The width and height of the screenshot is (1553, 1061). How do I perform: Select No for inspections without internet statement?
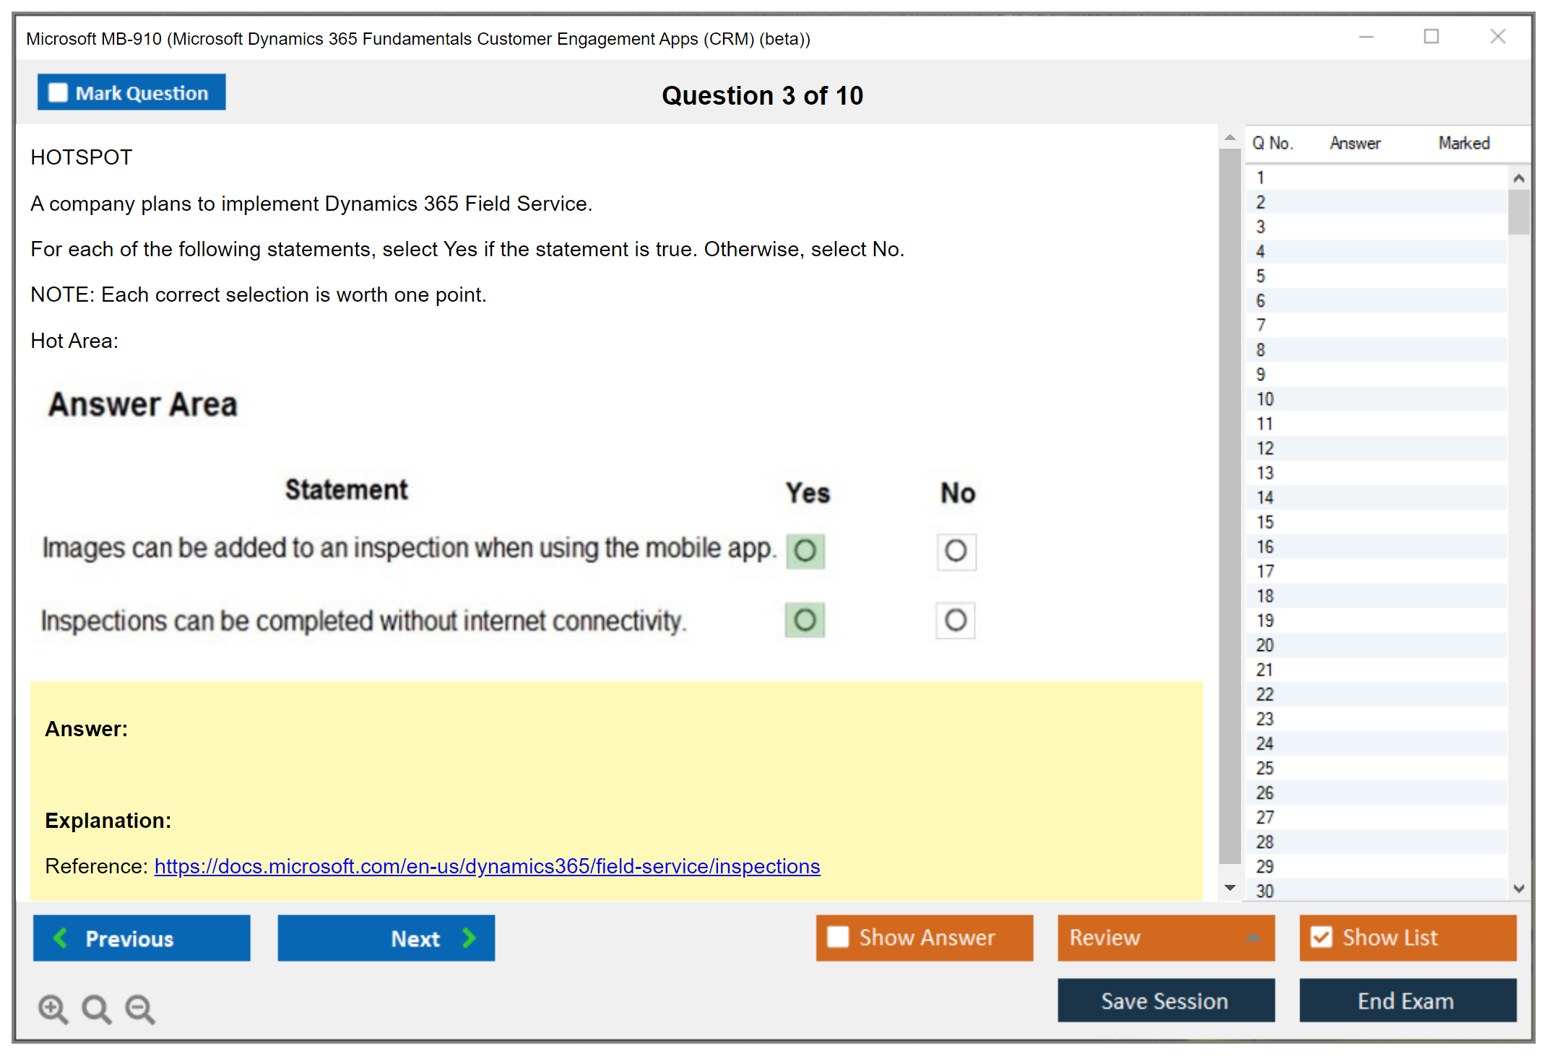pyautogui.click(x=955, y=620)
